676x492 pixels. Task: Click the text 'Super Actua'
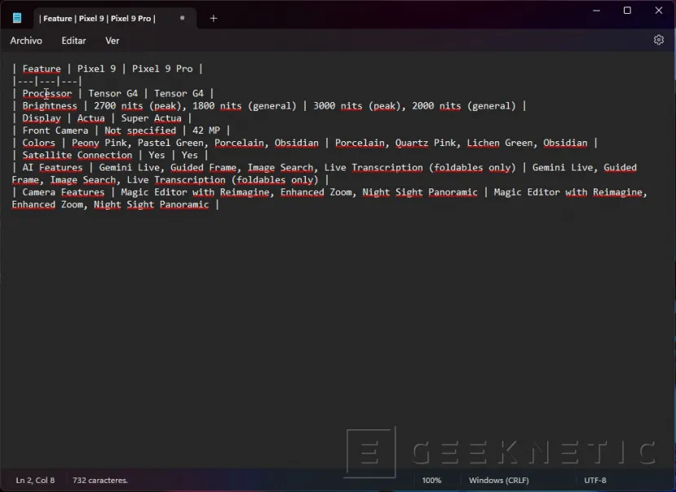point(152,118)
